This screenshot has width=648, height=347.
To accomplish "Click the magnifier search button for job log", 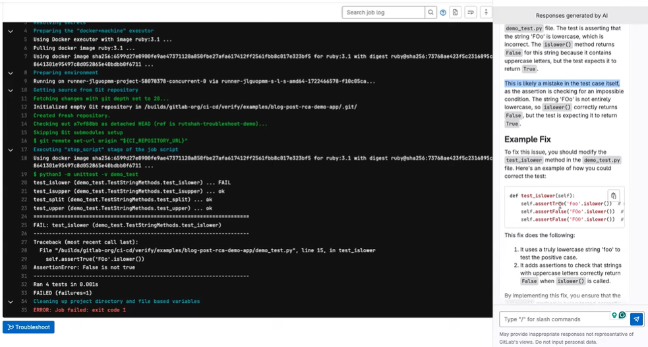I will 430,13.
